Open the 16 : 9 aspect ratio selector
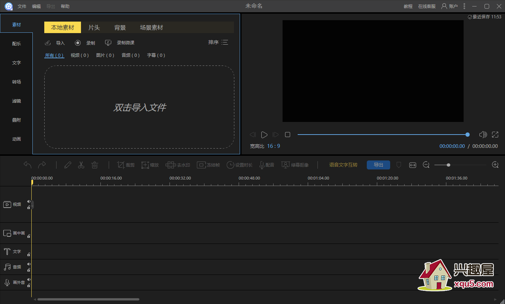Screen dimensions: 505x304 (274, 146)
